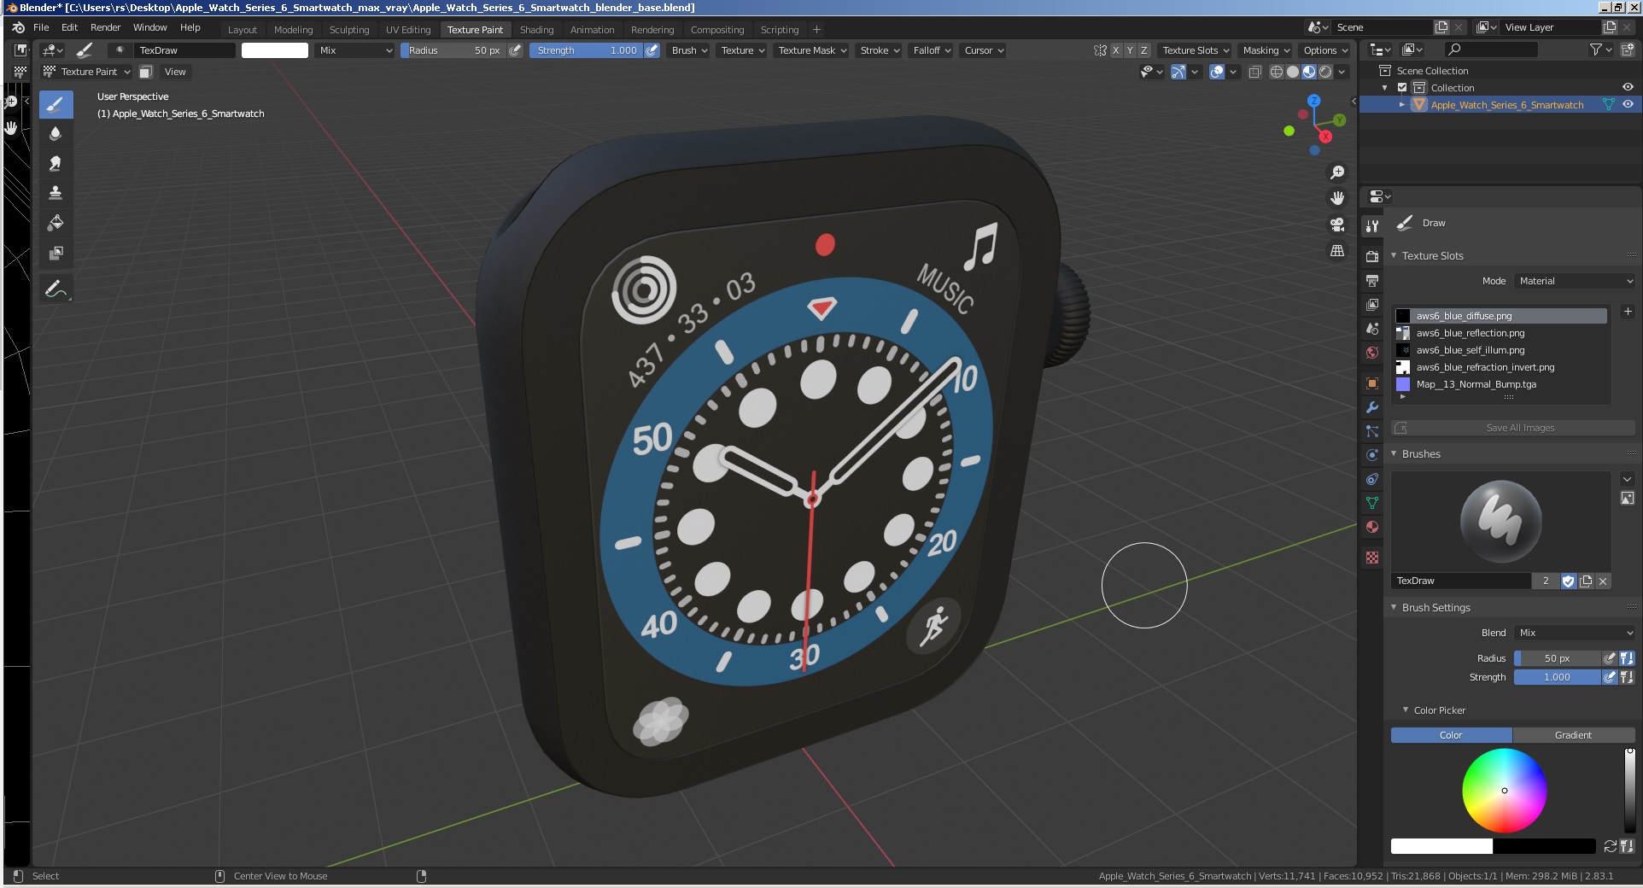Expand Apple_Watch_Series_6_Smartwatch tree item
1643x888 pixels.
[x=1401, y=104]
